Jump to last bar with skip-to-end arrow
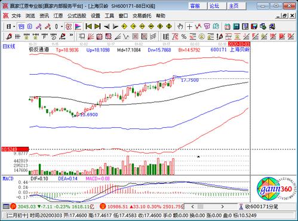This screenshot has width=298, height=221. 97,26
